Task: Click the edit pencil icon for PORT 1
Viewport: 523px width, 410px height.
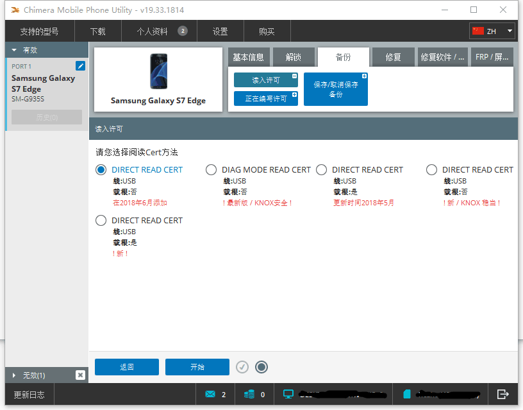Action: (x=80, y=66)
